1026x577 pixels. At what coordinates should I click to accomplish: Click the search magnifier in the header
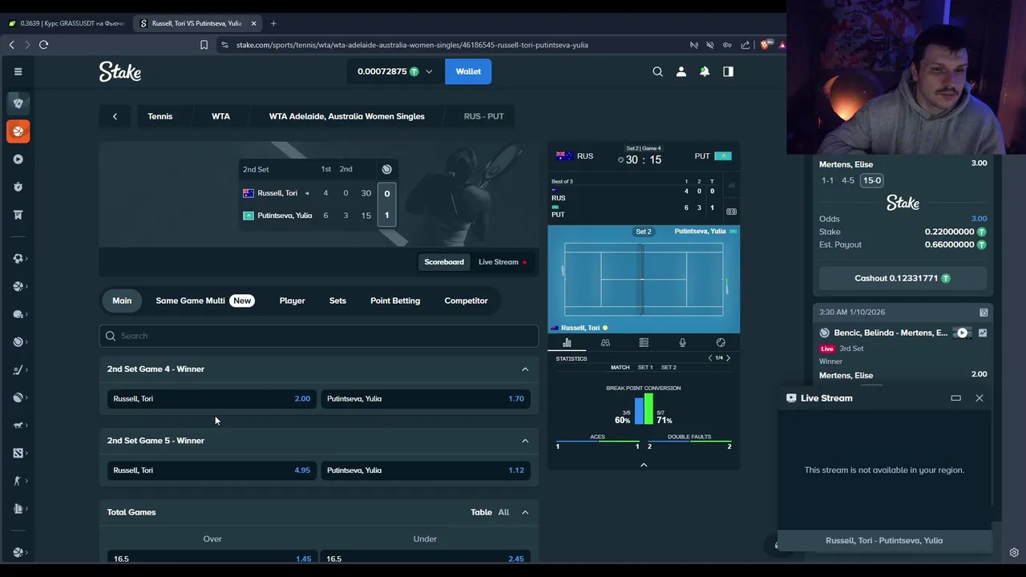point(657,71)
